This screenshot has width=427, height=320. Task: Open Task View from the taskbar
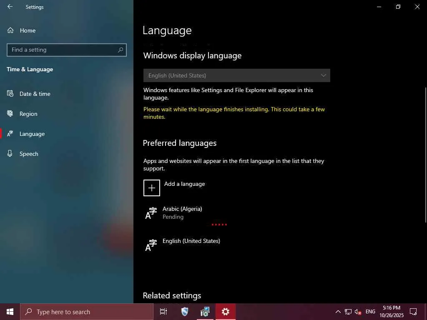point(163,312)
